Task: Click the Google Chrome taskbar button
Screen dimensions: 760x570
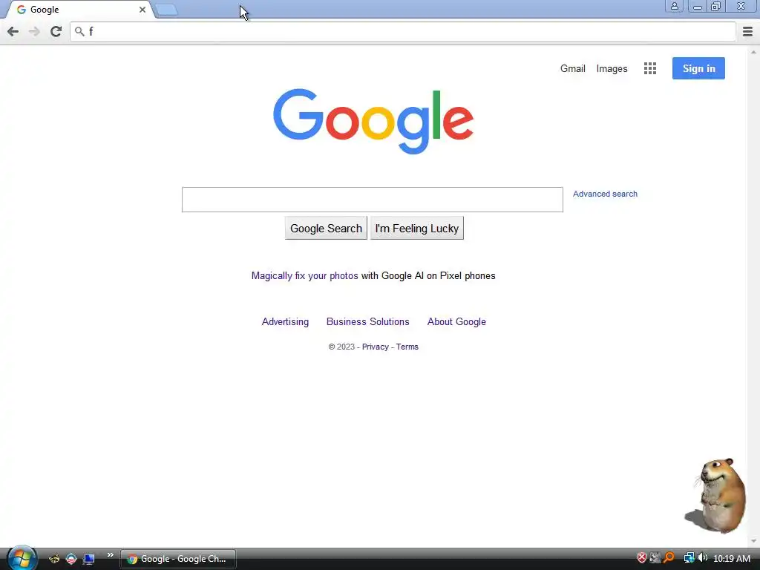Action: pos(178,559)
